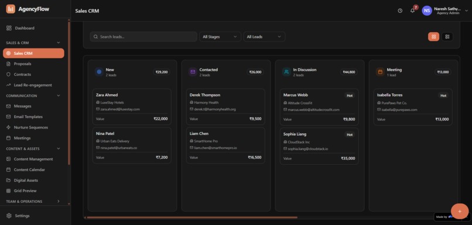Click email derek.t@harmonyhealth.org
The image size is (472, 225).
[215, 109]
